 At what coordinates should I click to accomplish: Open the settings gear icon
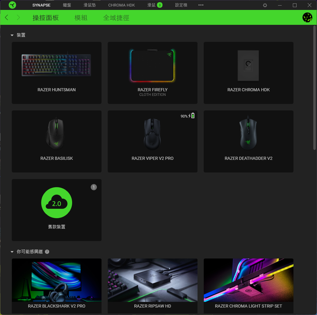tap(265, 5)
